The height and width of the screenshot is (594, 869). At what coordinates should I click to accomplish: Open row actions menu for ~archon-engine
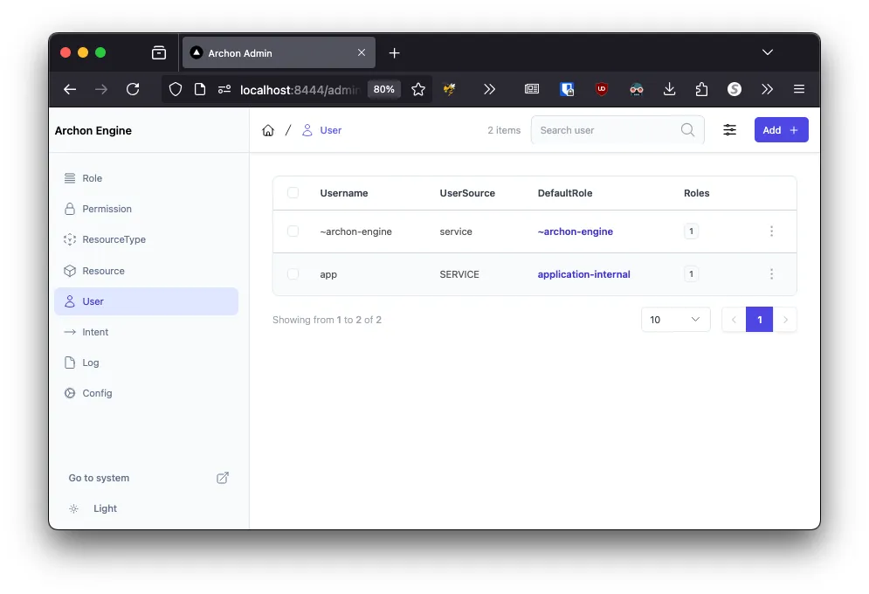tap(771, 231)
